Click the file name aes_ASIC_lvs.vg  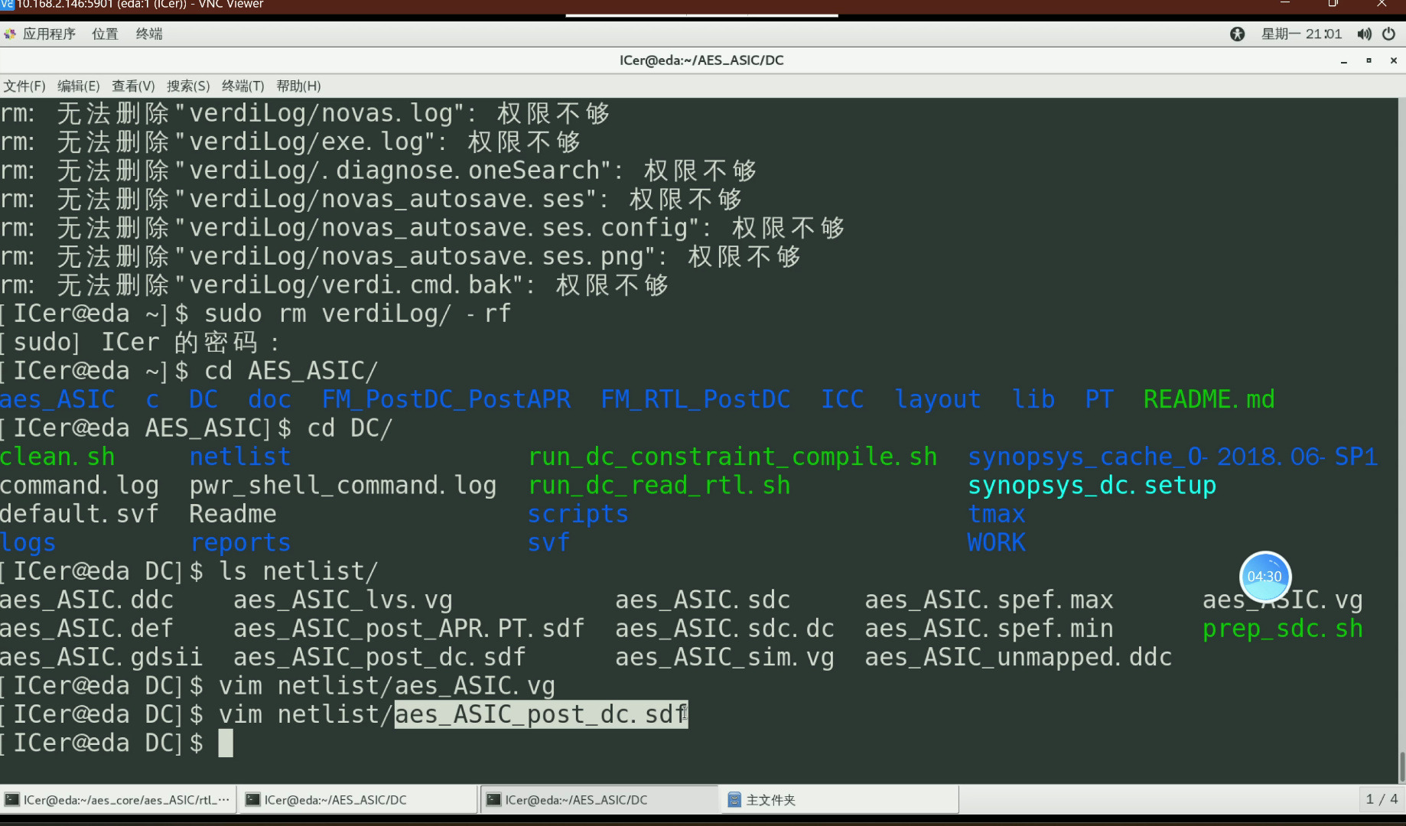tap(343, 600)
